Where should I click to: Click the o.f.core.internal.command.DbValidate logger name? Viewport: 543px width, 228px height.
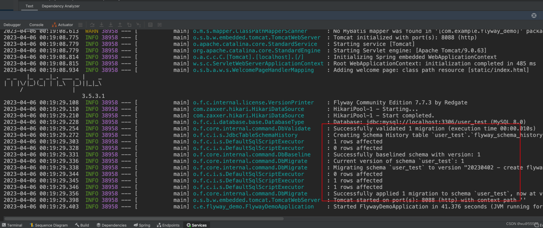252,129
